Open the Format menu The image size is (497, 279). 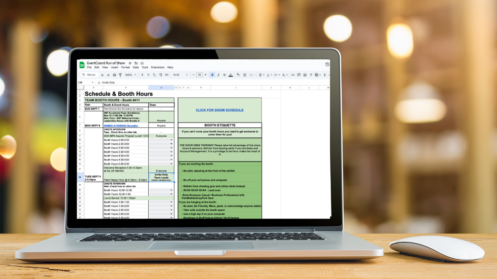pos(126,67)
